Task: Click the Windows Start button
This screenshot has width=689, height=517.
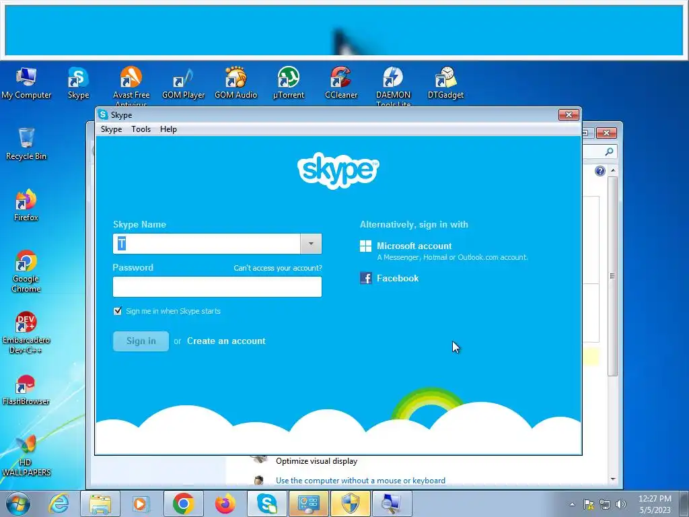Action: pos(18,504)
